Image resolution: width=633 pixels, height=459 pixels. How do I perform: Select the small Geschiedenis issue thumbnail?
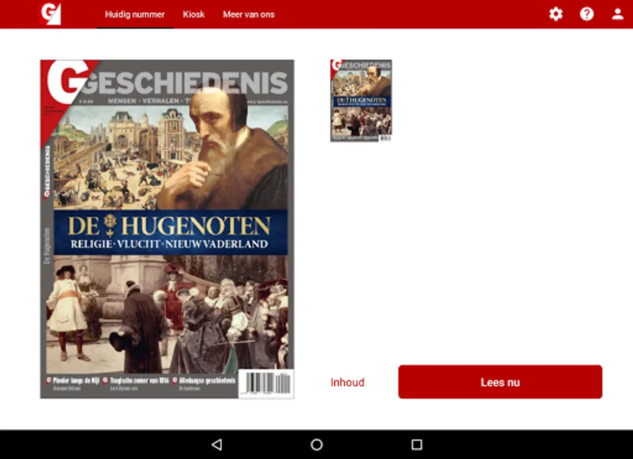[361, 100]
